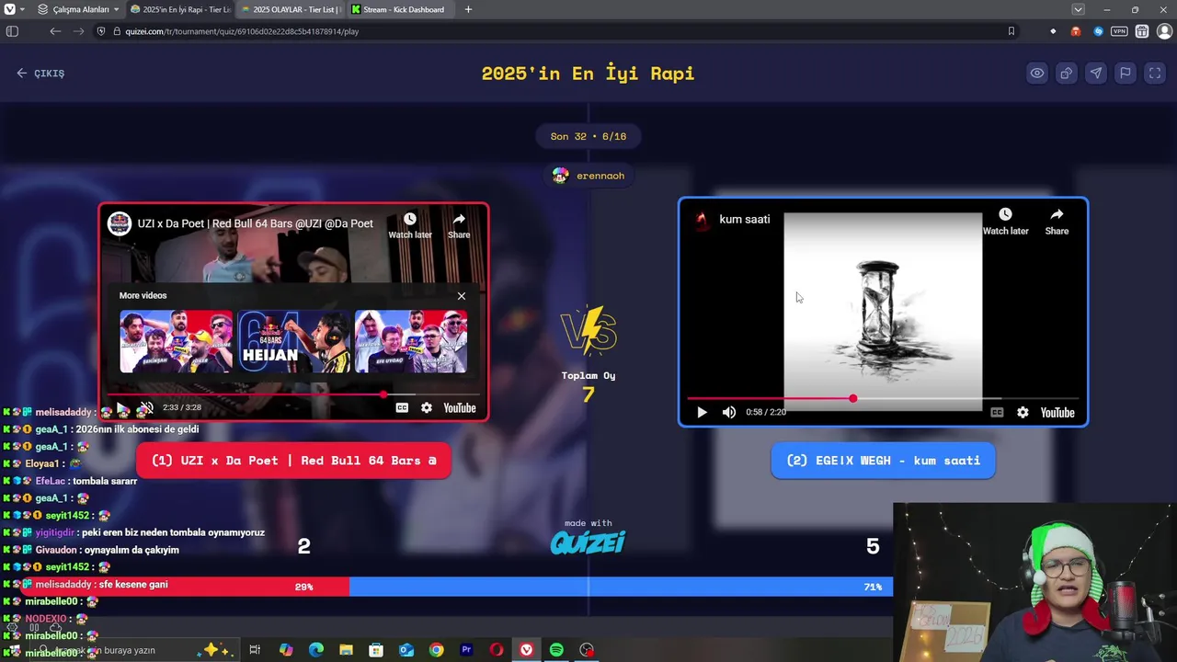This screenshot has height=662, width=1177.
Task: Play the kum saati video
Action: click(x=702, y=413)
